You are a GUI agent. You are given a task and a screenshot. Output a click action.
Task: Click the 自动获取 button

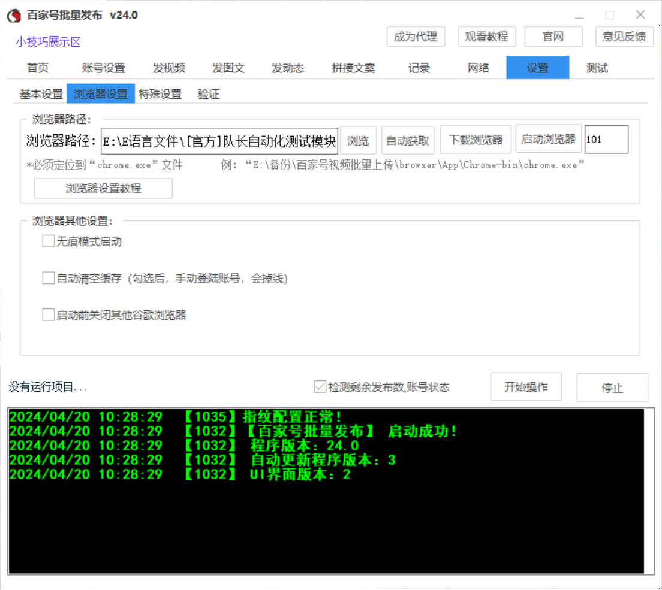click(407, 140)
